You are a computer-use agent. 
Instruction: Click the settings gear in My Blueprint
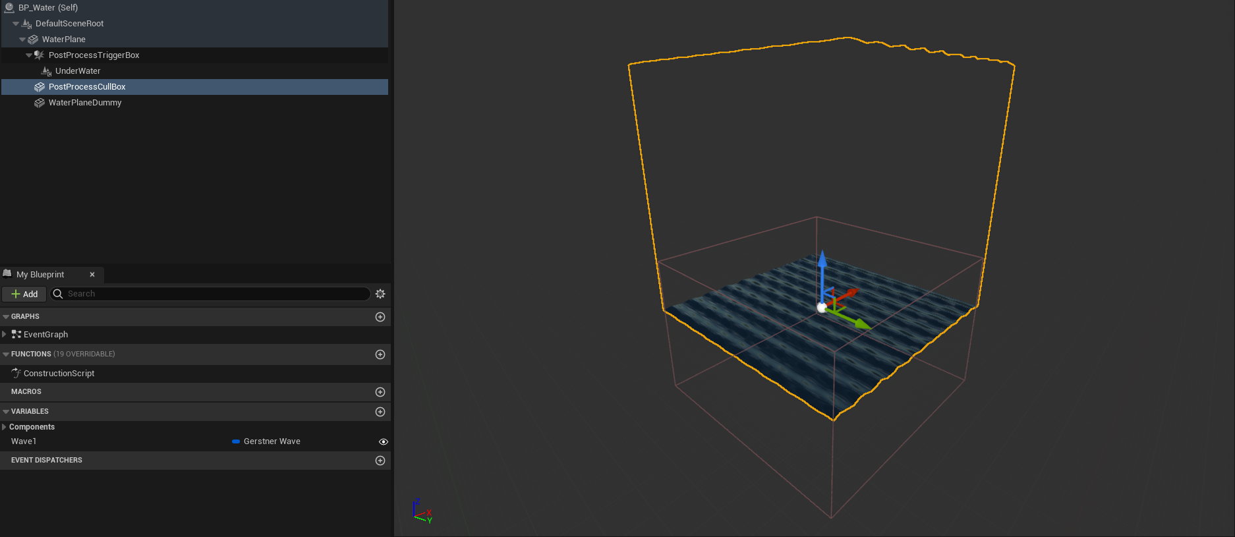coord(380,294)
